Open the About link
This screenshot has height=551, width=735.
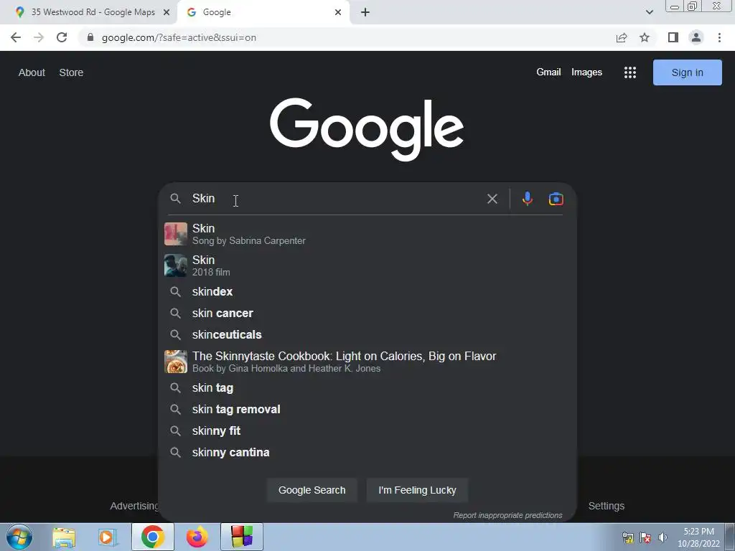(32, 72)
